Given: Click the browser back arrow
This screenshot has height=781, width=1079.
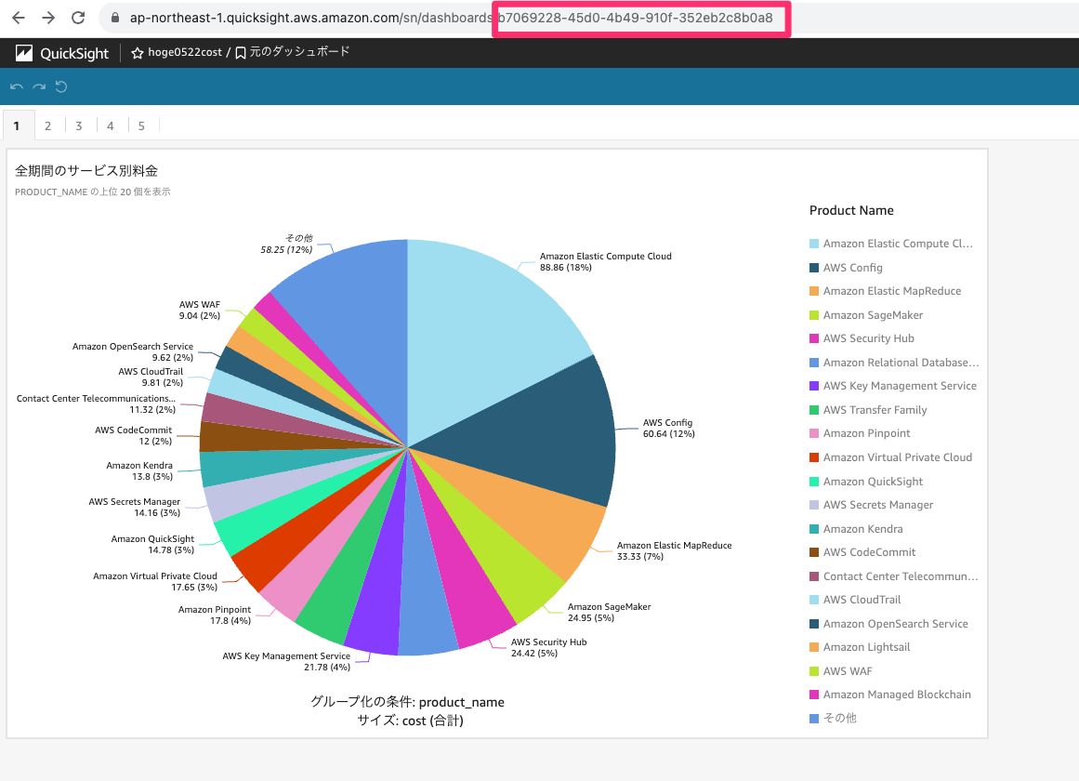Looking at the screenshot, I should 18,17.
